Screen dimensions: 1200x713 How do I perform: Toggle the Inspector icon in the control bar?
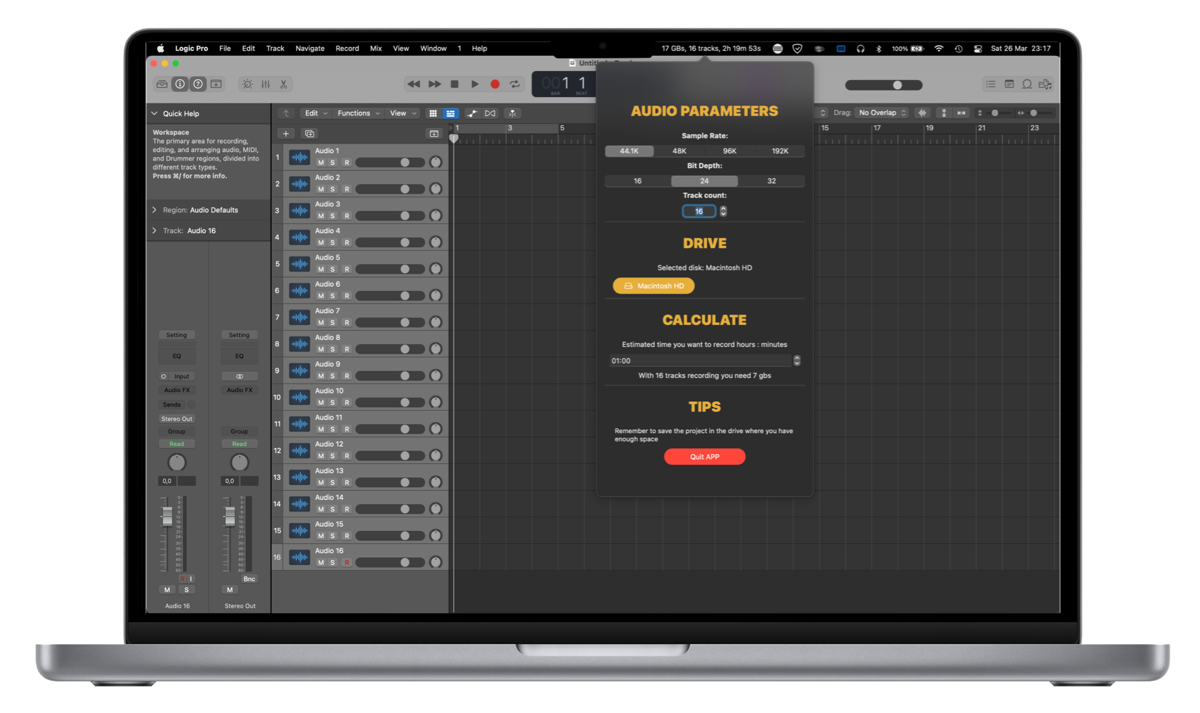(x=180, y=84)
